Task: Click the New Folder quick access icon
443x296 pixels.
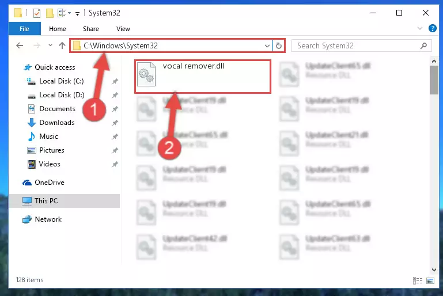Action: 50,13
